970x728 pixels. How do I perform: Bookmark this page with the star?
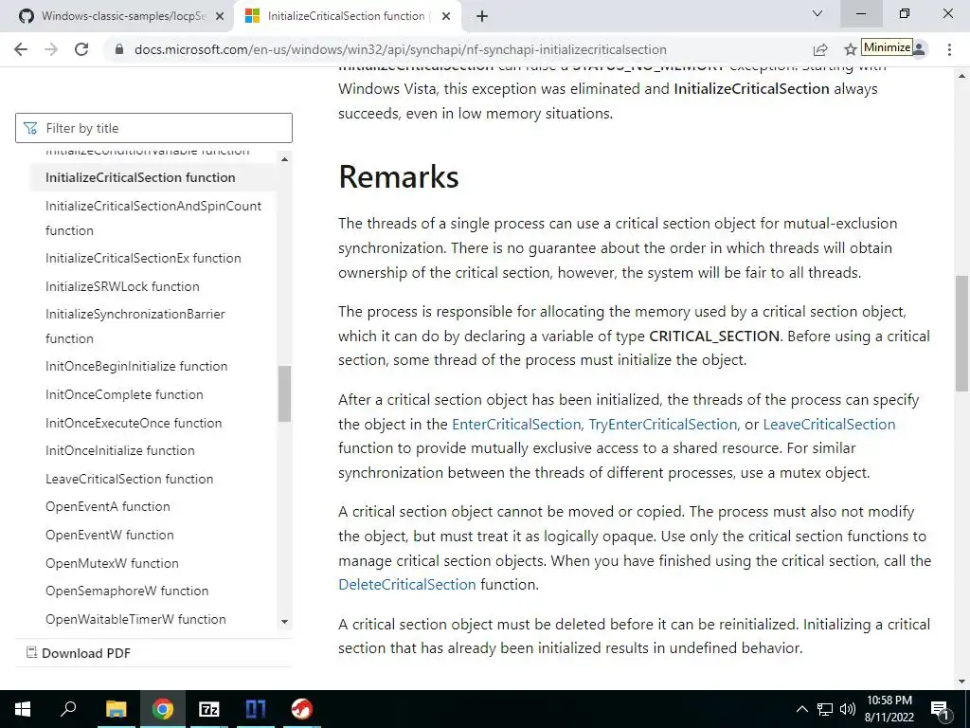tap(851, 49)
